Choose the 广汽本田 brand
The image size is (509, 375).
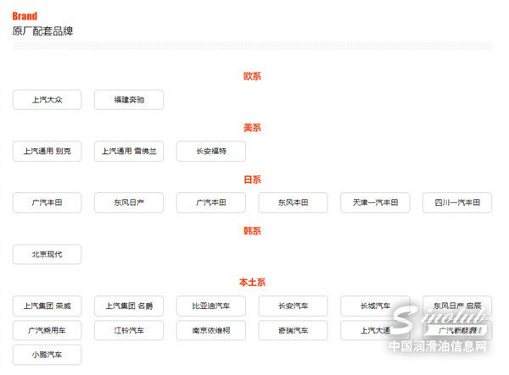[x=211, y=202]
